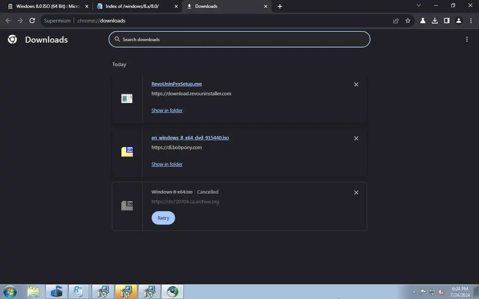
Task: Retry the cancelled Windows 8 x64.iso download
Action: 163,218
